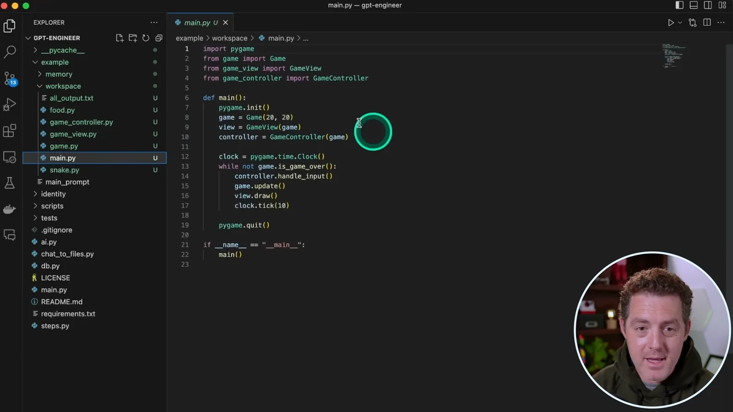Viewport: 733px width, 412px height.
Task: Open changes compare icon in editor toolbar
Action: (693, 22)
